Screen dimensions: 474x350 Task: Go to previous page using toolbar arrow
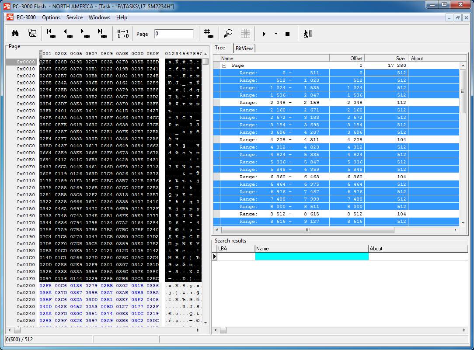coord(67,34)
